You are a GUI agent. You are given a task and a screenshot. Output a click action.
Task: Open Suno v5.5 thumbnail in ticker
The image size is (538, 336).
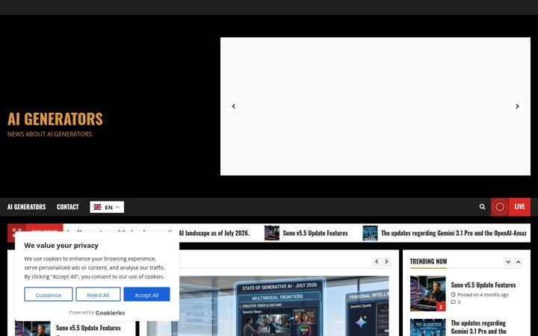(x=272, y=233)
